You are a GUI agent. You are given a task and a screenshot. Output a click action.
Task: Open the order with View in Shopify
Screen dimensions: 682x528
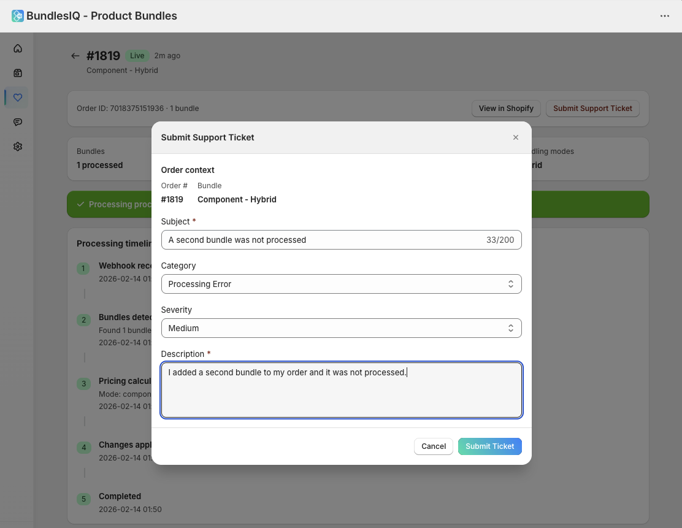506,108
